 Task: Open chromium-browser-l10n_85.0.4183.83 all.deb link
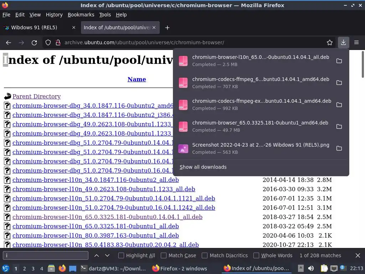106,245
